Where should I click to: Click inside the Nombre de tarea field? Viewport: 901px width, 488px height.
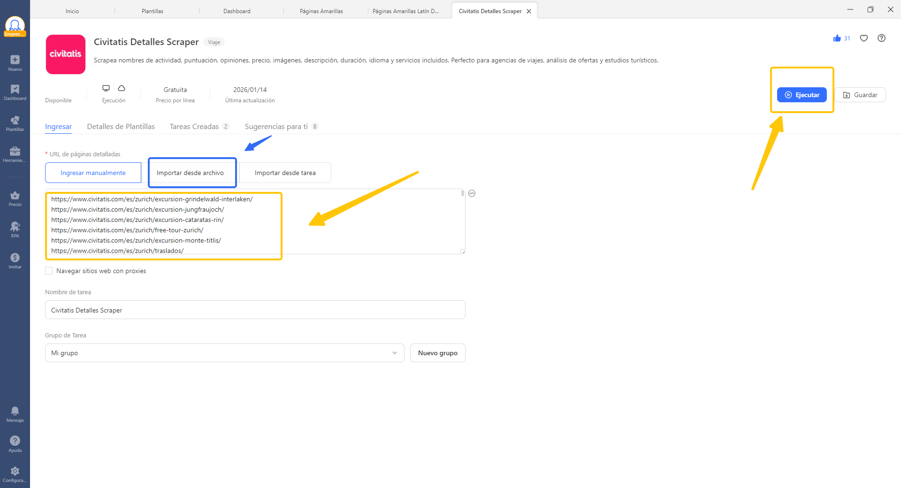[x=255, y=310]
